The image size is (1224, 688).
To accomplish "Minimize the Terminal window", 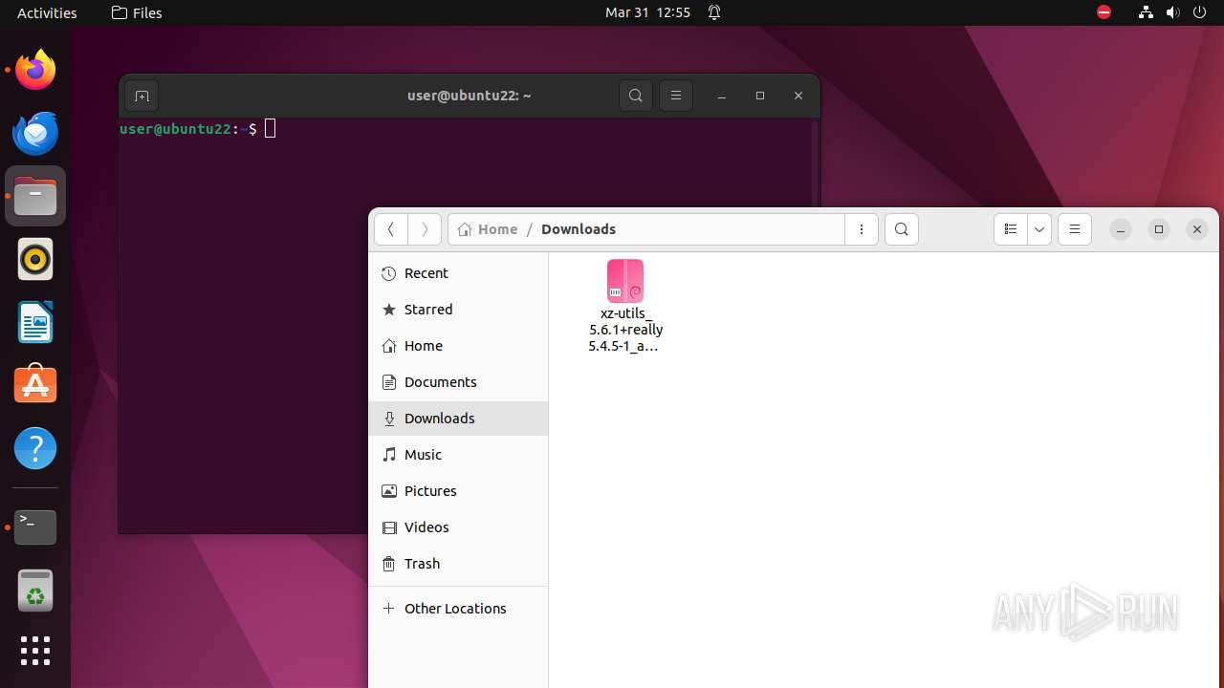I will 722,96.
